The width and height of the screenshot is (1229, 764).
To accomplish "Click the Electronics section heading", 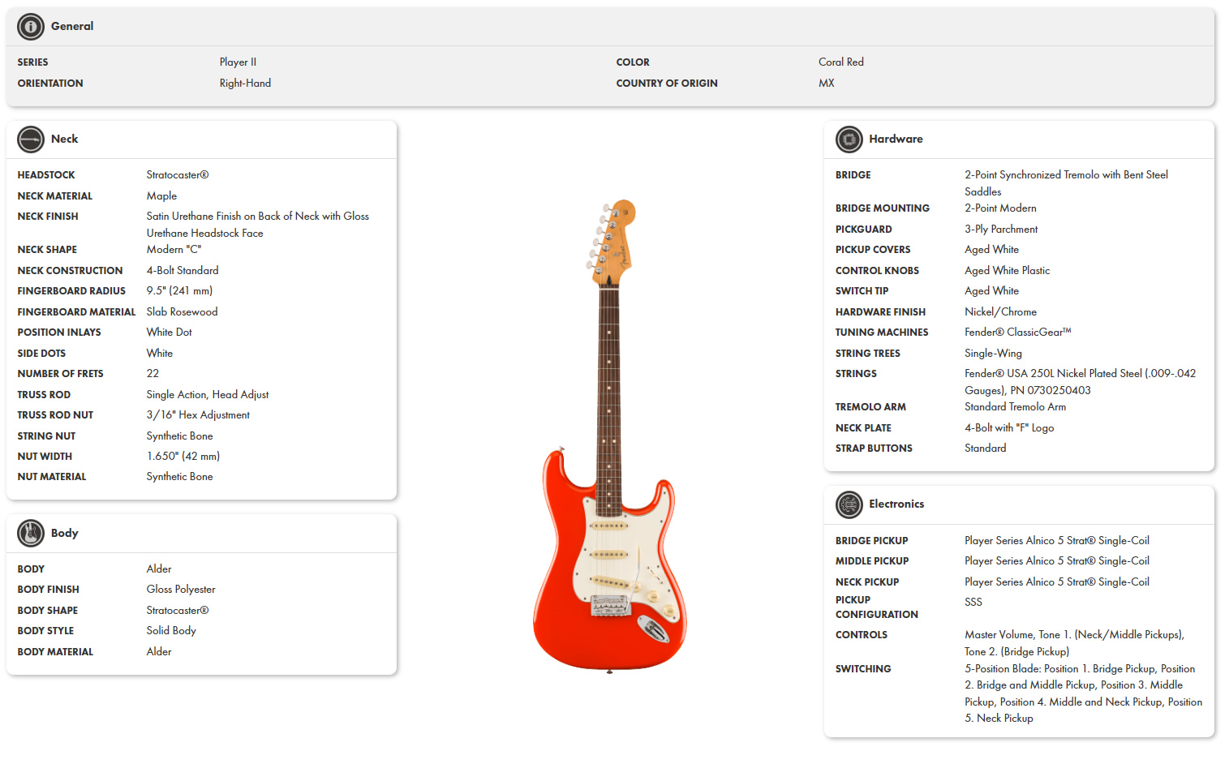I will coord(896,504).
